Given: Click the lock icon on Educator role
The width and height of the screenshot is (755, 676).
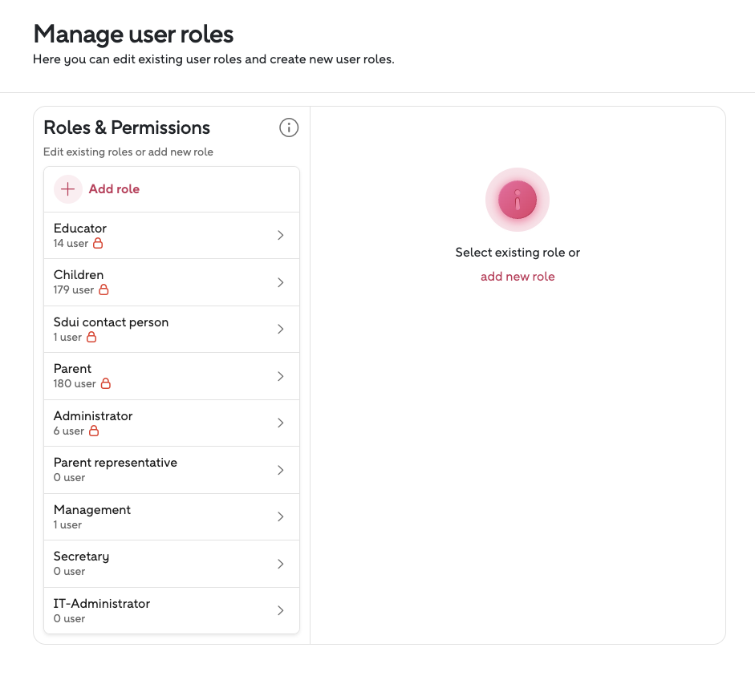Looking at the screenshot, I should click(98, 243).
